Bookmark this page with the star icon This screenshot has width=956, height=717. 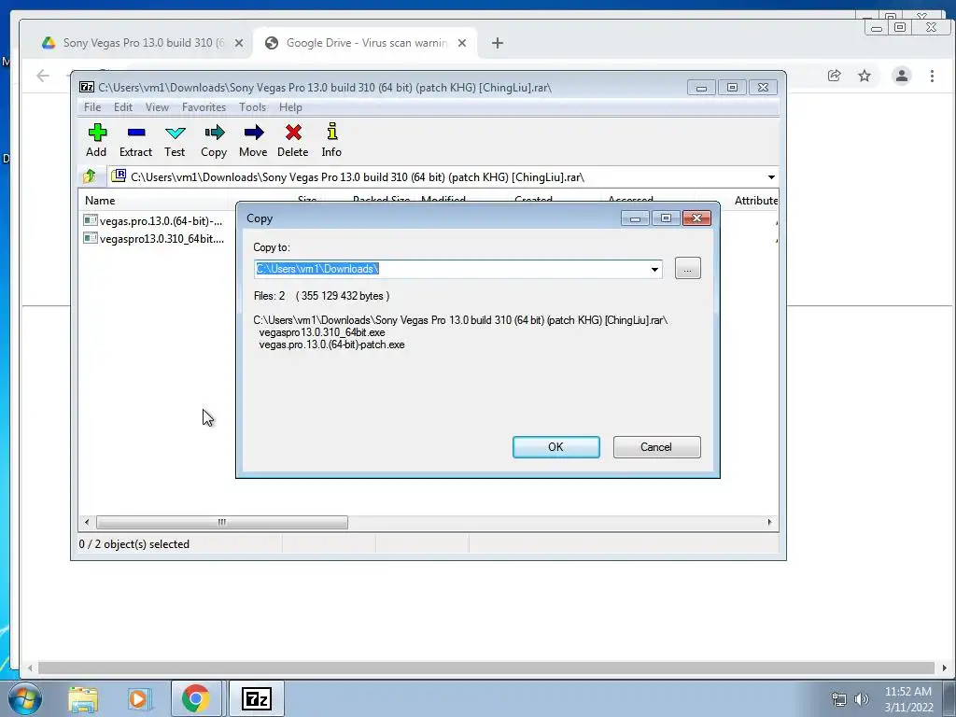point(865,76)
